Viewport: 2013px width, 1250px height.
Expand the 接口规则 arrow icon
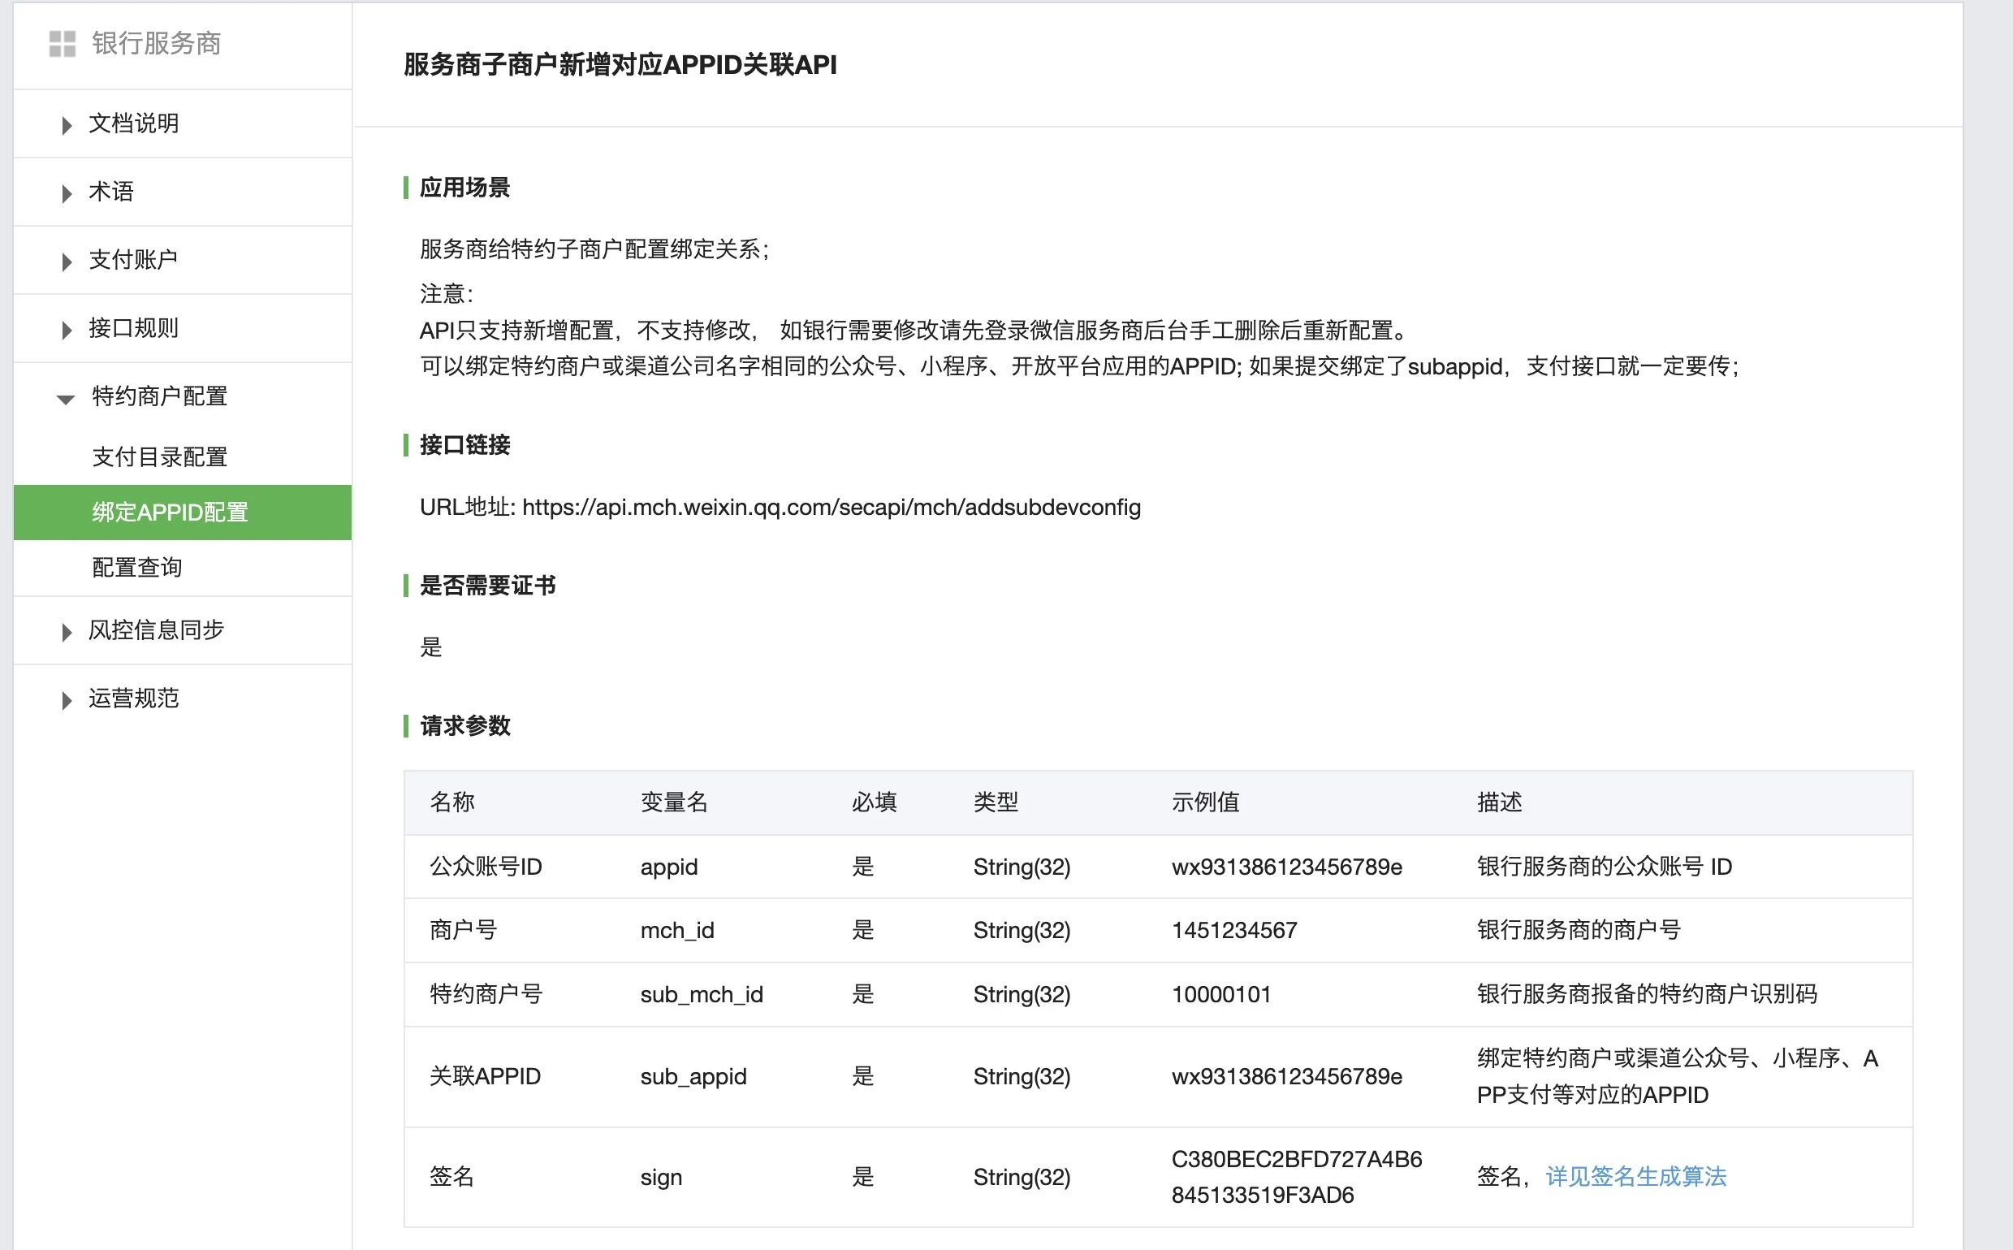[67, 330]
